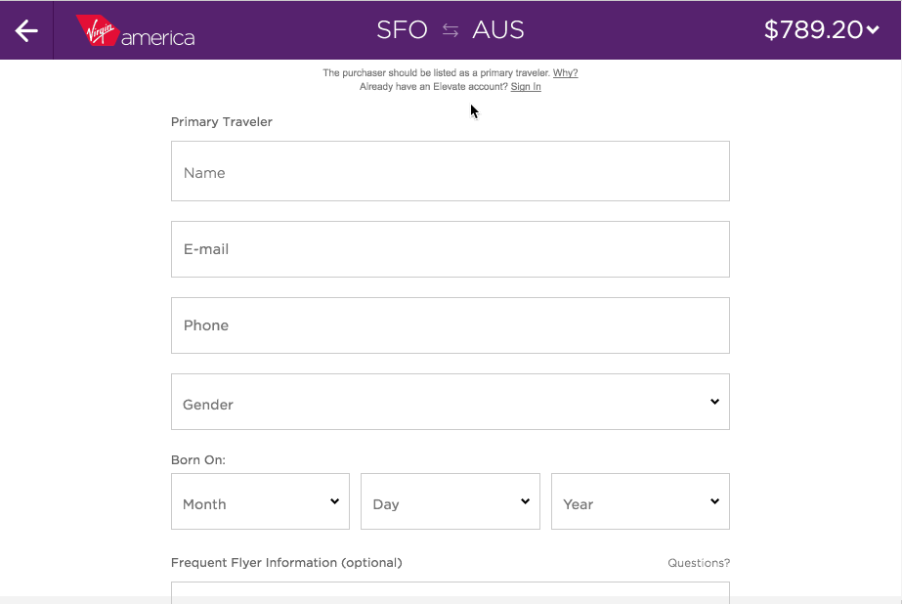Open the birth Day dropdown
Image resolution: width=902 pixels, height=604 pixels.
[450, 501]
